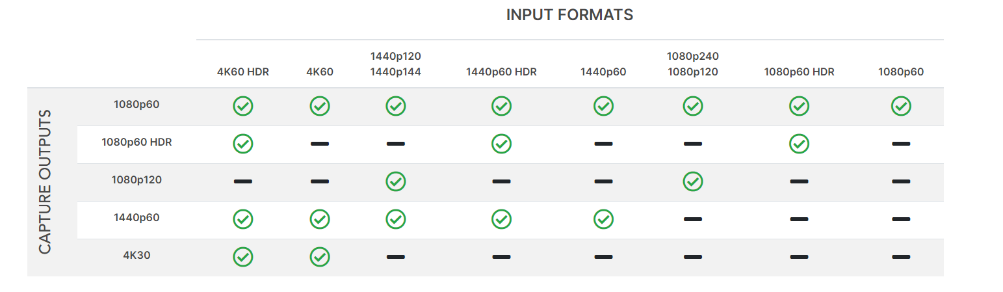Click the checkmark for 4K30 output with 4K60 HDR input
1003x292 pixels.
(x=243, y=257)
